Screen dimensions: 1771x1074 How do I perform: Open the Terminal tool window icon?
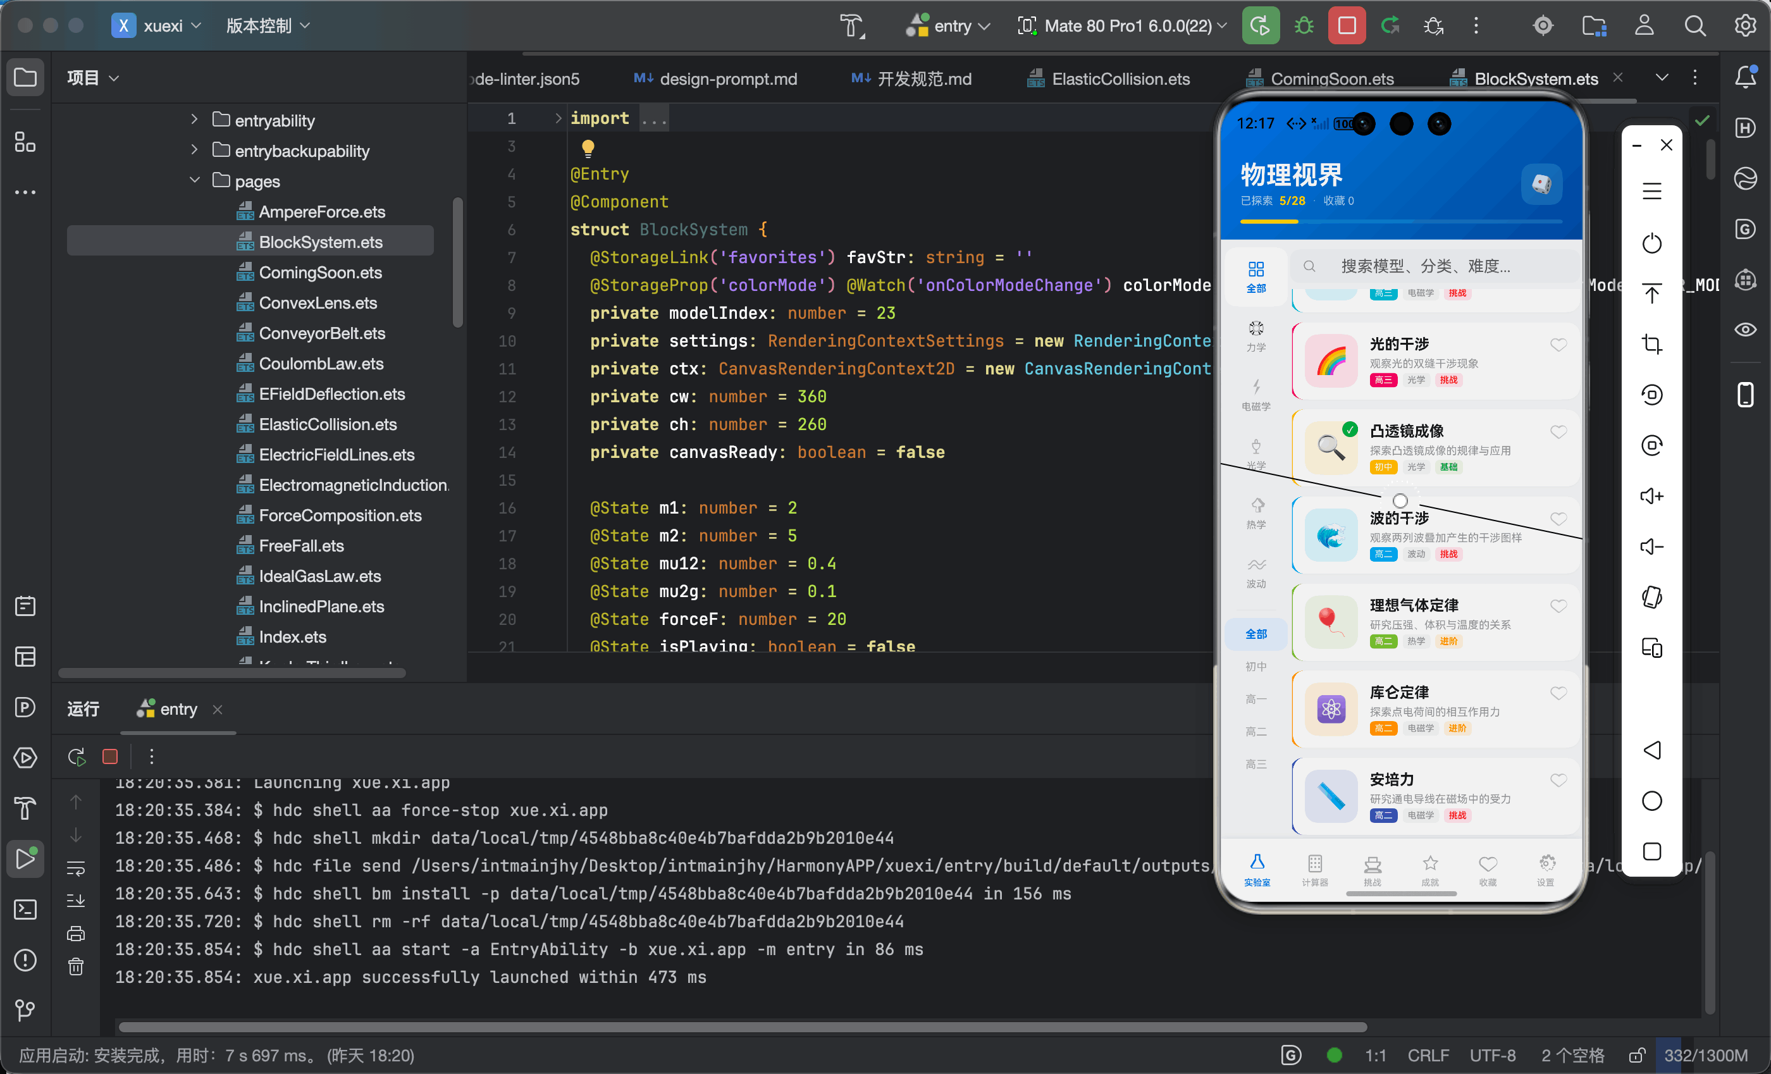(x=25, y=910)
